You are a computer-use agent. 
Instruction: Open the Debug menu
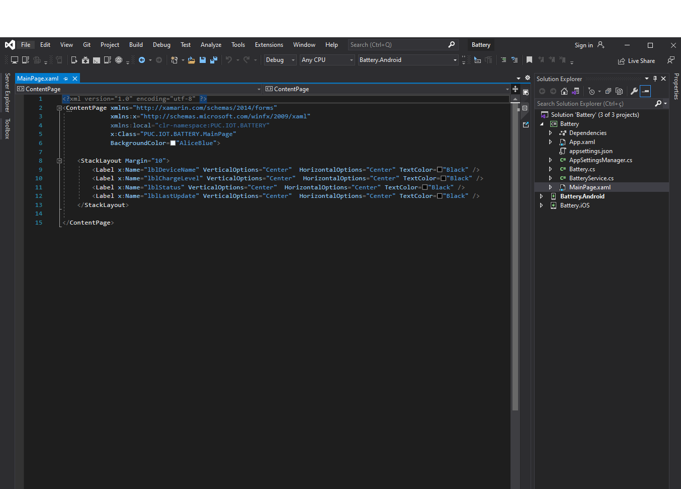161,44
